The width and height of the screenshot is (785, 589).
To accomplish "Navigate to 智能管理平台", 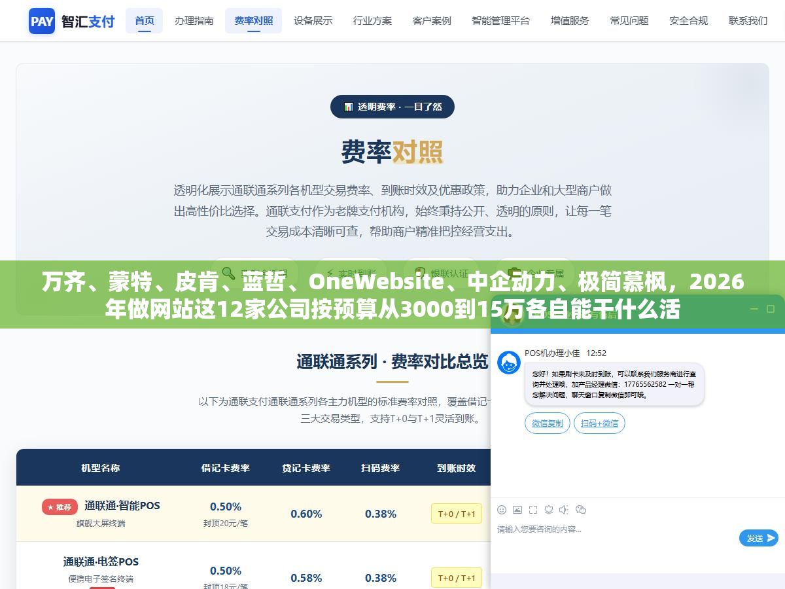I will [x=500, y=21].
